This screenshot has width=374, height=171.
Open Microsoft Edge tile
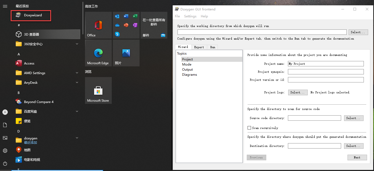tap(98, 53)
